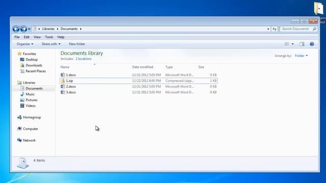Go back with the Back arrow button
The width and height of the screenshot is (326, 183).
(x=16, y=29)
